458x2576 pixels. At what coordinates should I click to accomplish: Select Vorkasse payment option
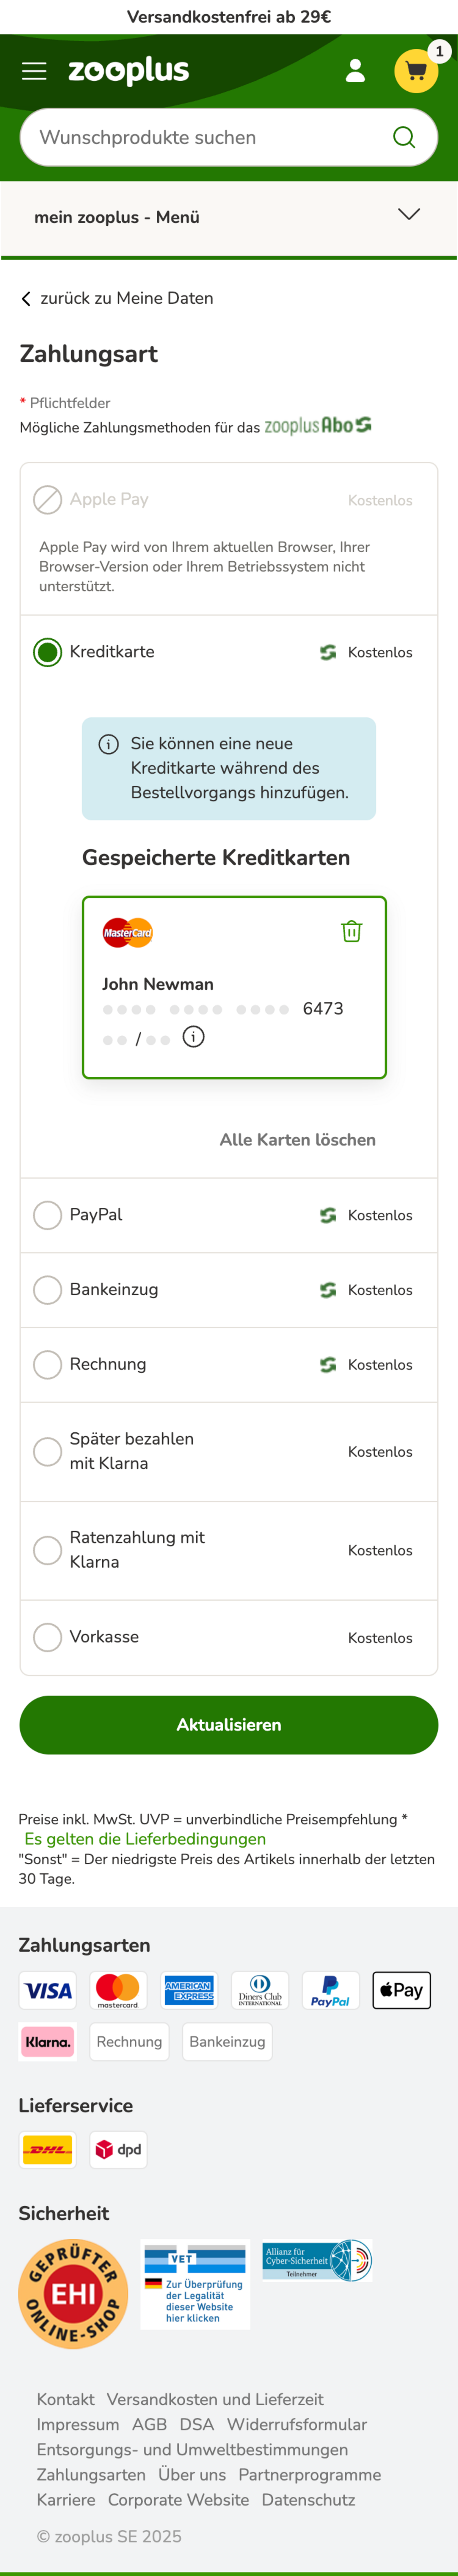coord(47,1637)
